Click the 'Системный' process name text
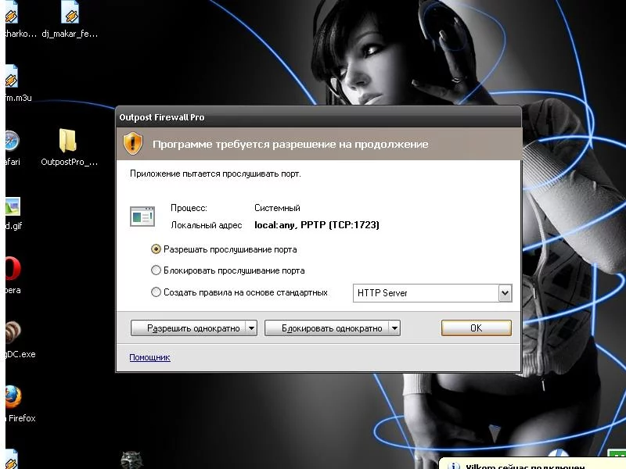The height and width of the screenshot is (469, 626). [277, 208]
